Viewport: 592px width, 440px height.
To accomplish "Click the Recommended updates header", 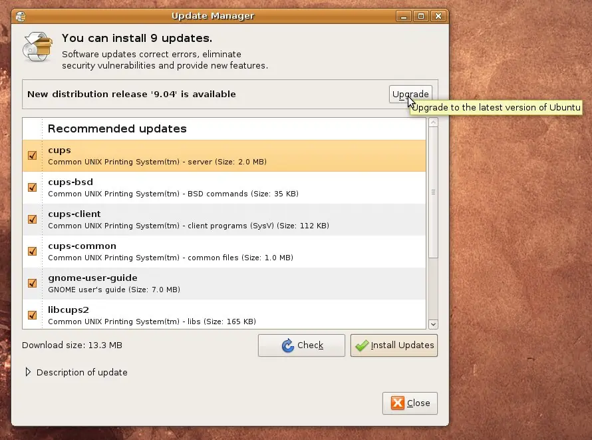I will (x=117, y=128).
